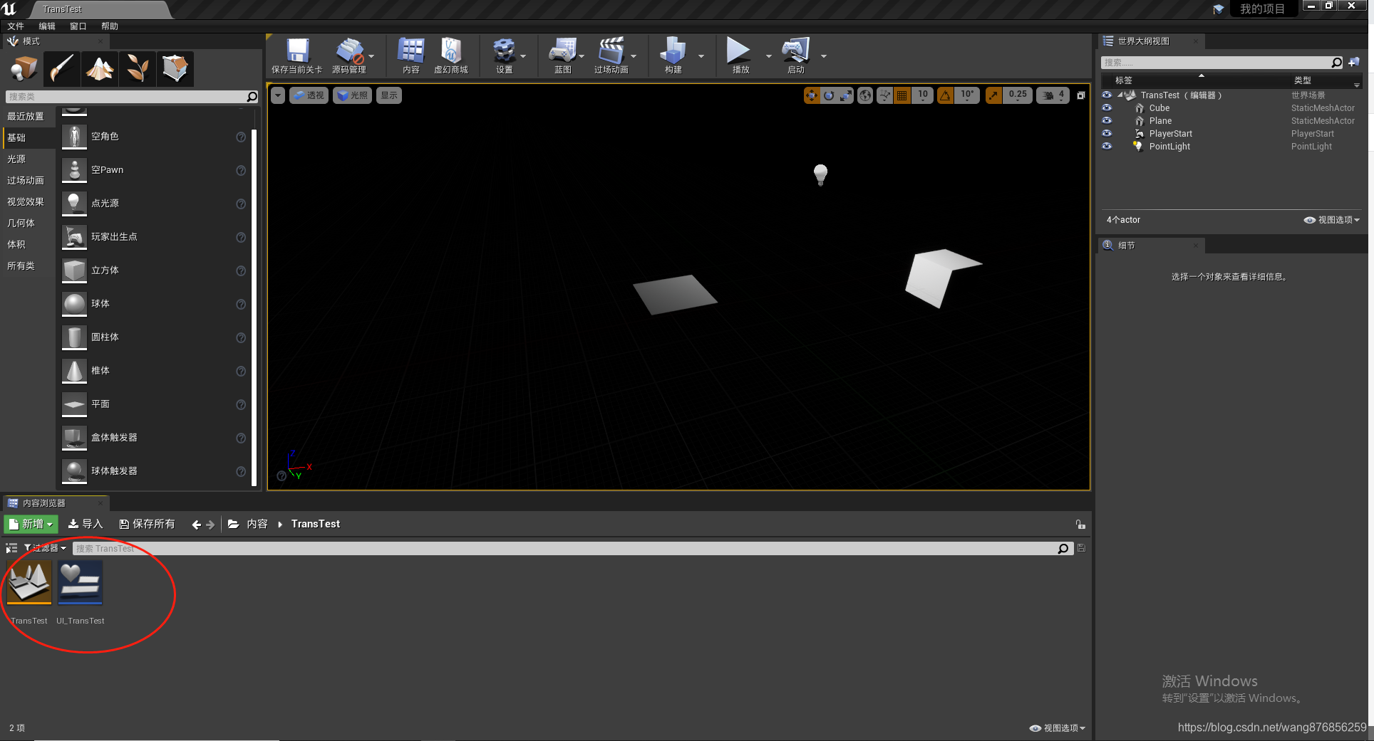Click the 立方体 cube icon in list
Screen dimensions: 1374x741
click(74, 270)
